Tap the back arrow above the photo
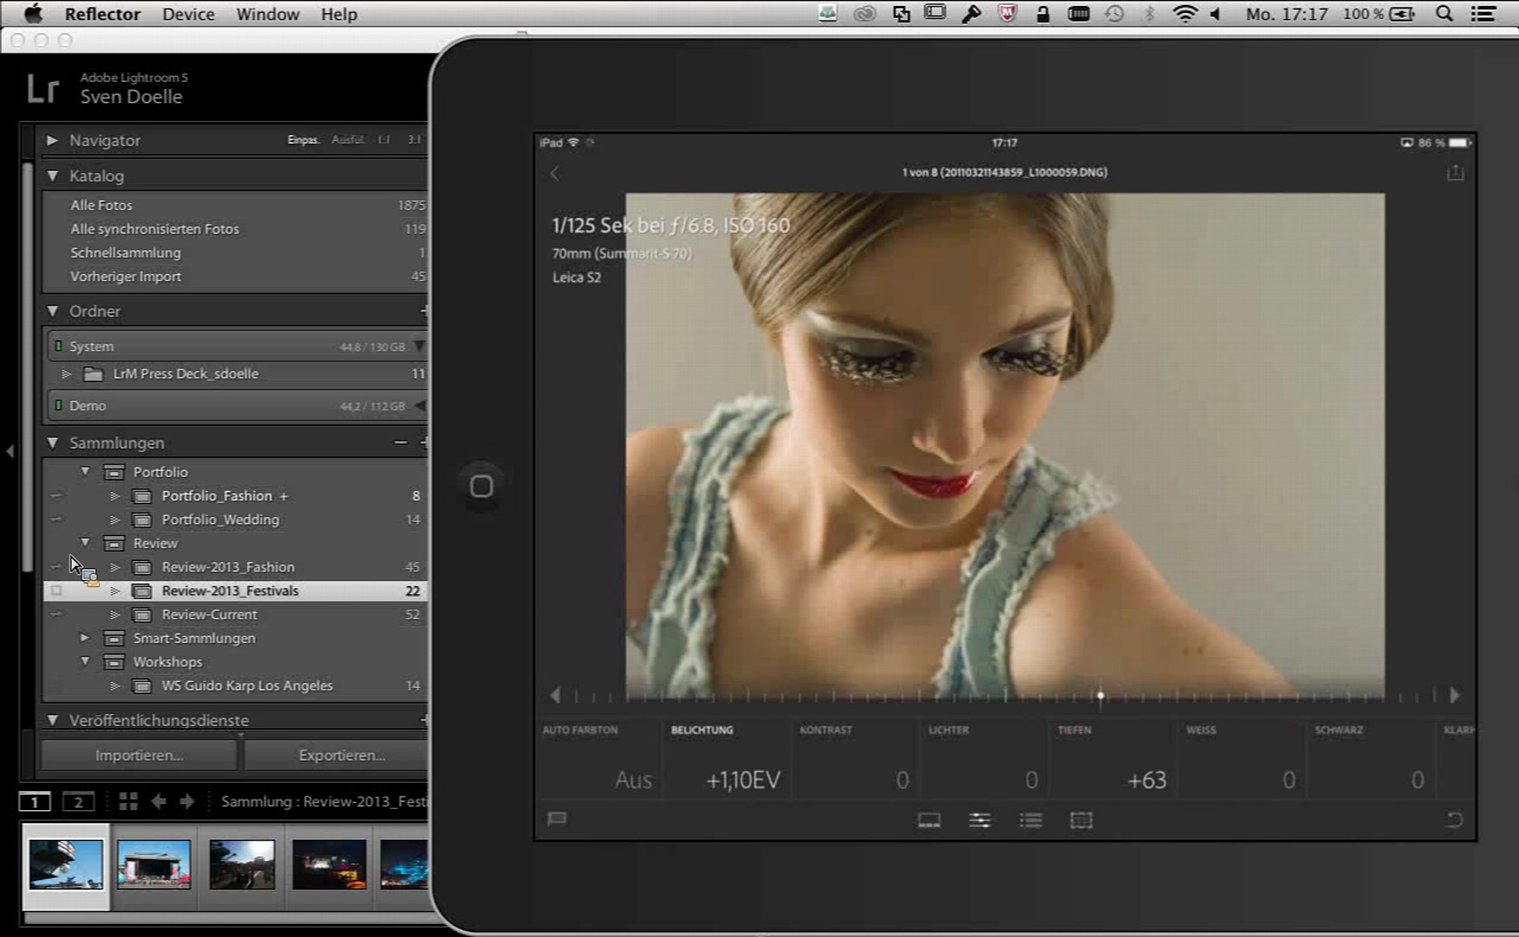The height and width of the screenshot is (937, 1519). click(555, 173)
